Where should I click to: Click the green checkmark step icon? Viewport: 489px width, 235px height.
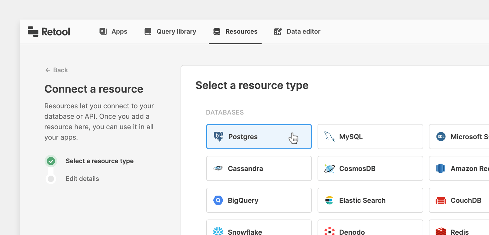coord(51,161)
